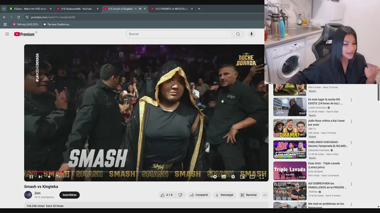Screen dimensions: 380x213
Task: Open the Zein channel avatar
Action: (x=28, y=195)
